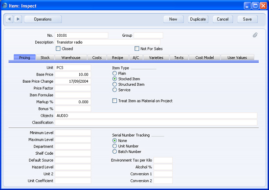Choose Batch Number serial tracking
Screen dimensions: 269x190
pyautogui.click(x=114, y=151)
